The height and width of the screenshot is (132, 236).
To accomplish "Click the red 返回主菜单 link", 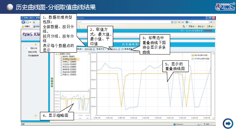I will (208, 31).
